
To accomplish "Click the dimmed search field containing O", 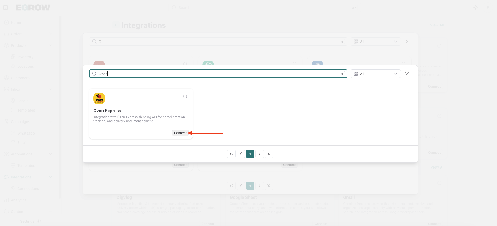I will (x=218, y=42).
